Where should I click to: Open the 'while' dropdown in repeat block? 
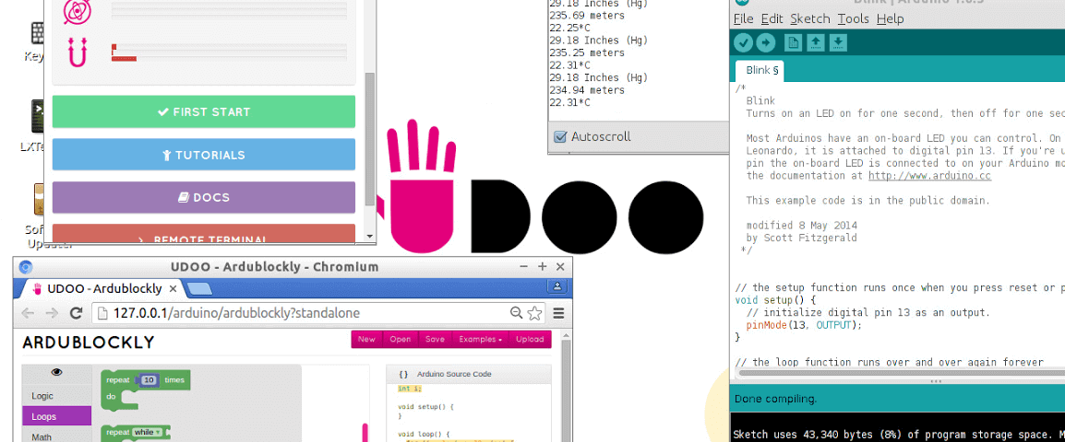point(149,432)
